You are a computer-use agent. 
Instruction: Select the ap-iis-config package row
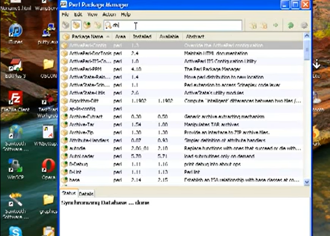tap(182, 109)
